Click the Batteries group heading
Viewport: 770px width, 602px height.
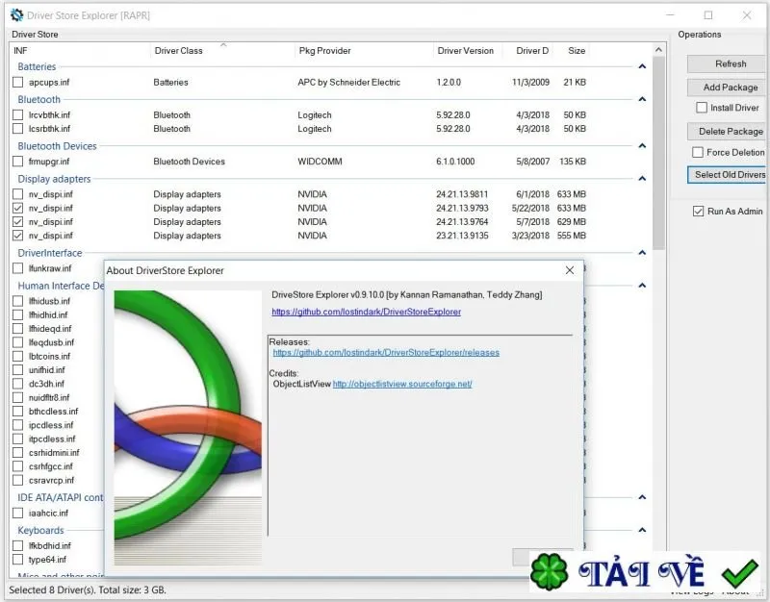[x=37, y=66]
